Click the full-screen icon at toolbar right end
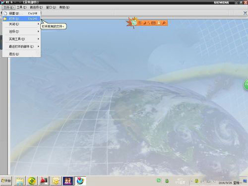 [245, 13]
